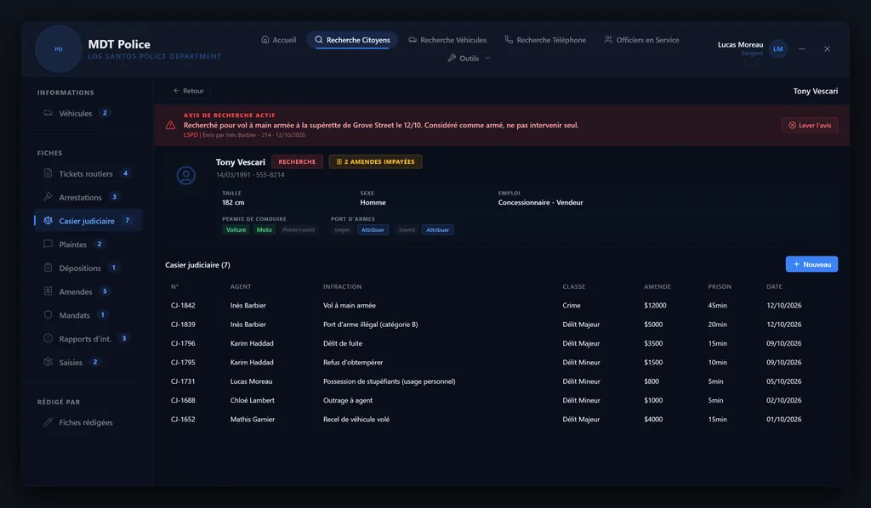The height and width of the screenshot is (508, 871).
Task: Click the INFRACTION column header
Action: pos(342,287)
